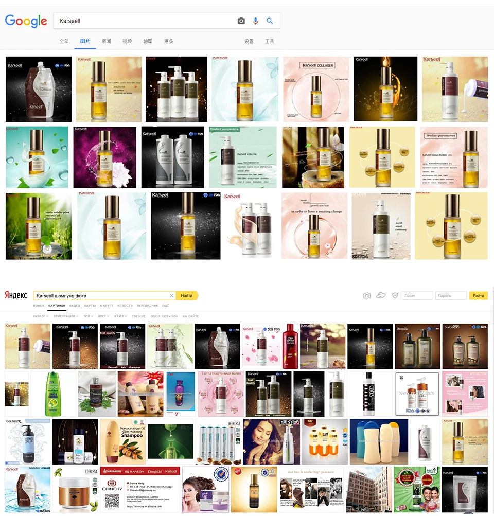Image resolution: width=494 pixels, height=516 pixels.
Task: Expand the ОРИЕНТАЦИЯ filter dropdown
Action: [66, 316]
